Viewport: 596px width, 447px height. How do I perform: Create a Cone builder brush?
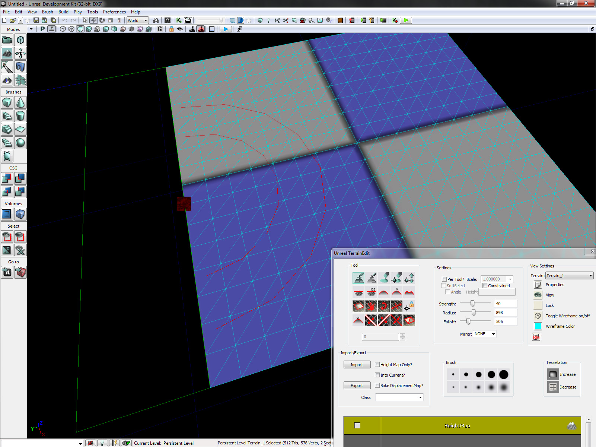click(x=20, y=102)
